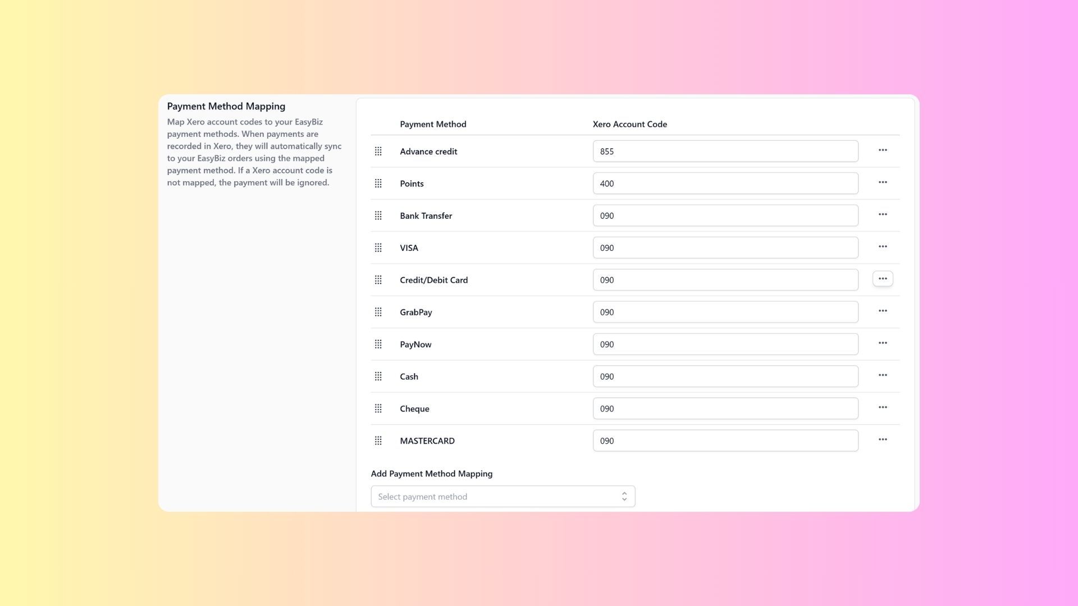The height and width of the screenshot is (606, 1078).
Task: Open the three-dot menu for Cash
Action: click(883, 375)
